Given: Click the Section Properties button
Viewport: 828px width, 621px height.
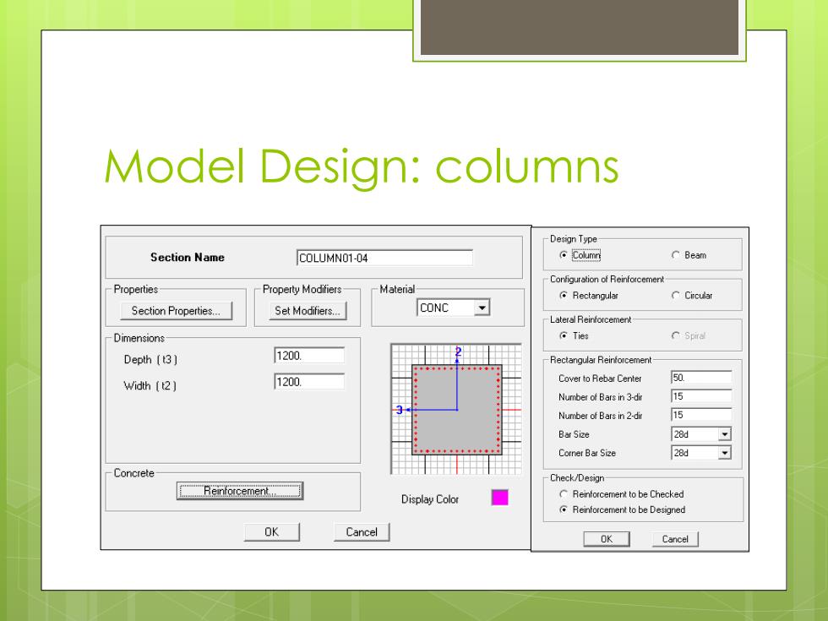Looking at the screenshot, I should tap(176, 311).
